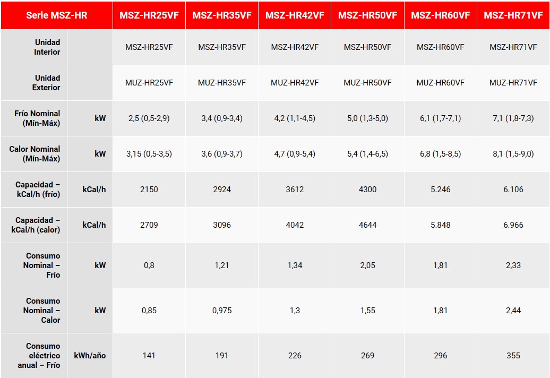
Task: Select the MSZ-HR60VF column header
Action: point(441,15)
